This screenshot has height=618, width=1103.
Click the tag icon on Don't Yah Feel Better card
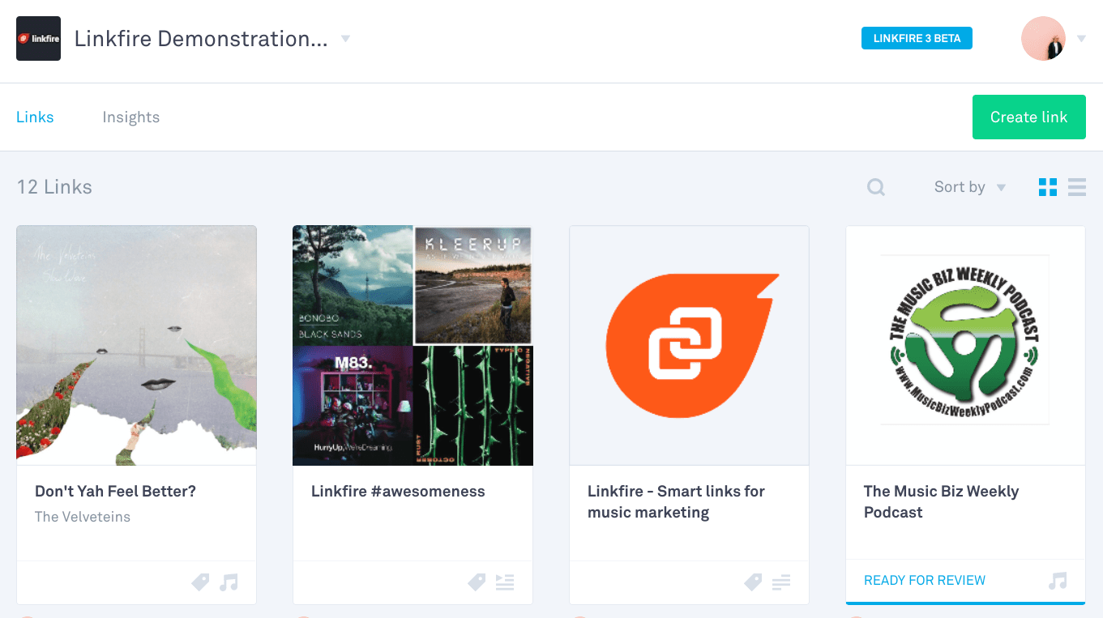pos(200,582)
